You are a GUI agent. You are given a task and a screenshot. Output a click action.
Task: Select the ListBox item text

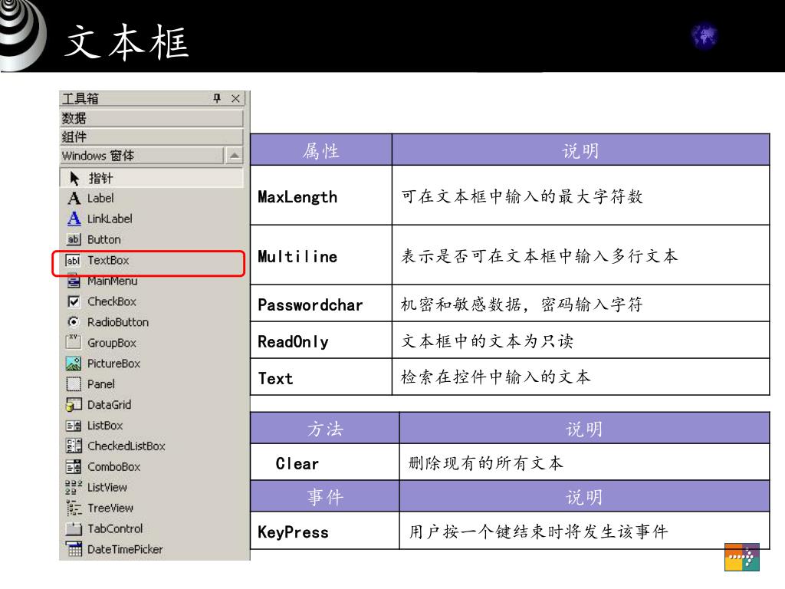(105, 426)
